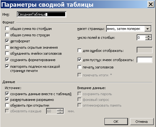
Task: Tick объединять ячейки заголовков
Action: tap(7, 53)
